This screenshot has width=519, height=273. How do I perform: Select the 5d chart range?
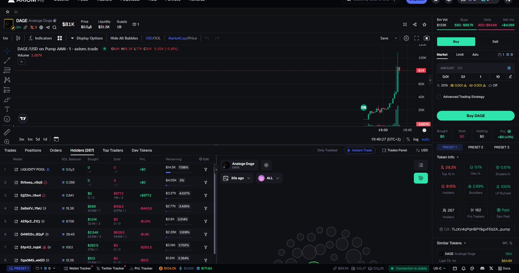(38, 139)
